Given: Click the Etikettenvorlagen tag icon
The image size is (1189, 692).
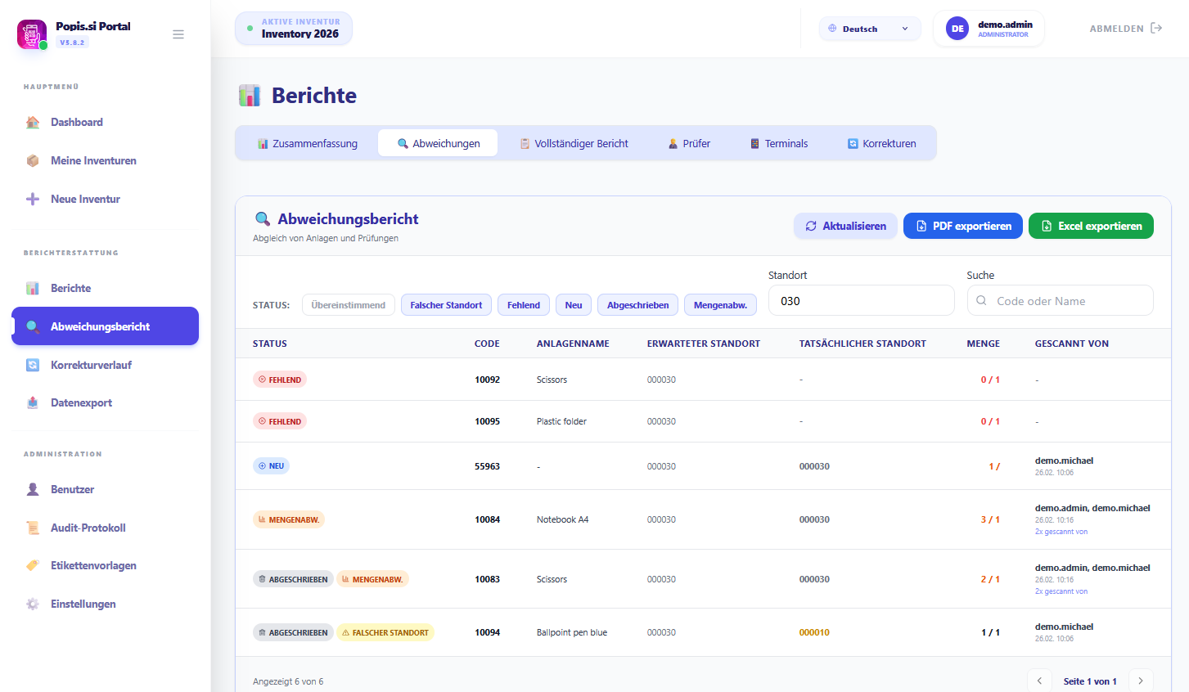Looking at the screenshot, I should tap(33, 565).
